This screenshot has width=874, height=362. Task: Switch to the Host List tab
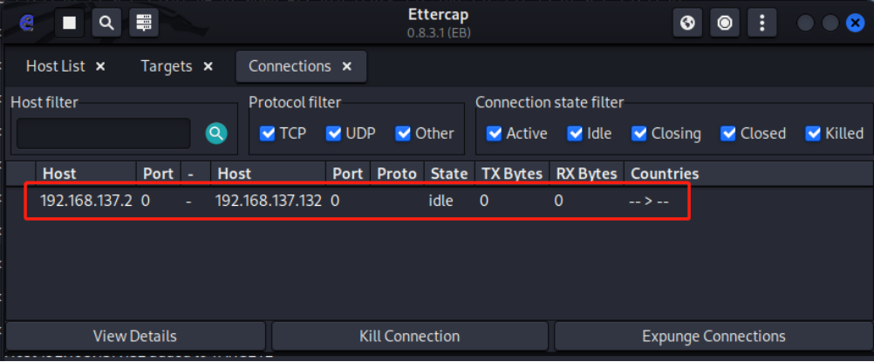tap(55, 66)
